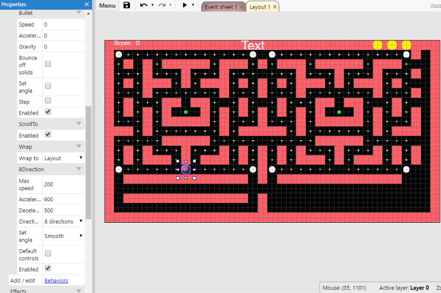Select the middle yellow life icon
Viewport: 441px width, 293px height.
[392, 45]
